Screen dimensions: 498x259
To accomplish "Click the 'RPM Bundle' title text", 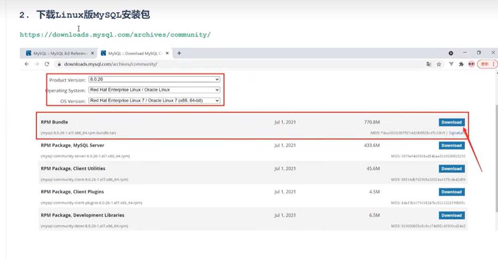I will [x=54, y=122].
